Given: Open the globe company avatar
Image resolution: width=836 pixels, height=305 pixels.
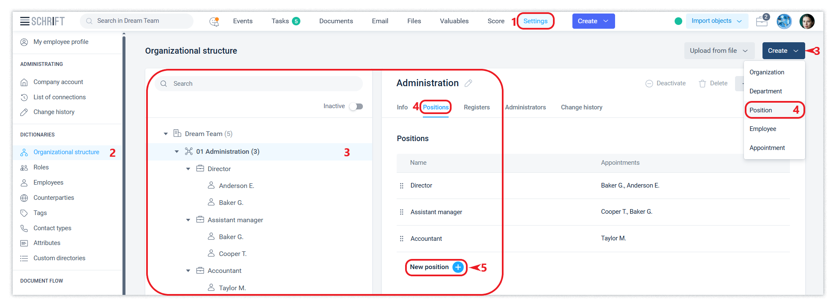Looking at the screenshot, I should point(784,21).
